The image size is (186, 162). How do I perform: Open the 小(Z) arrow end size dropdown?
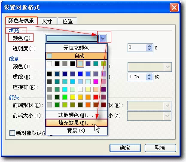tap(167, 116)
